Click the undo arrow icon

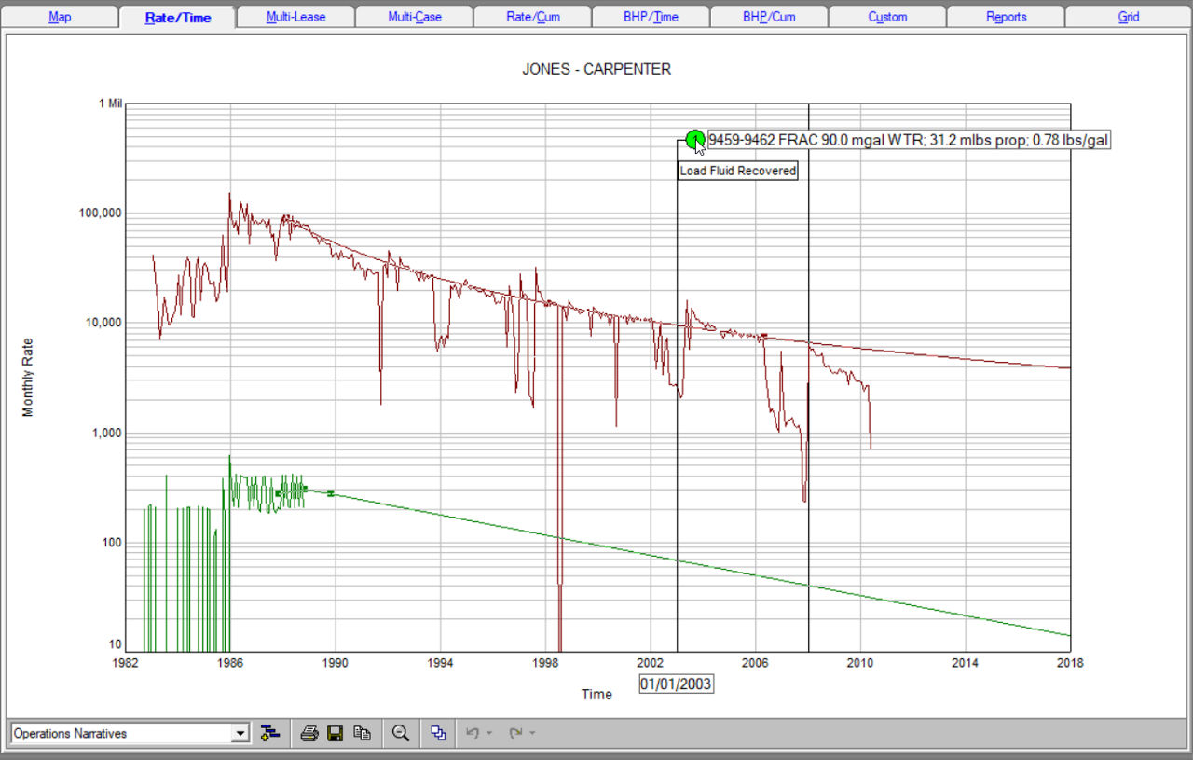473,733
